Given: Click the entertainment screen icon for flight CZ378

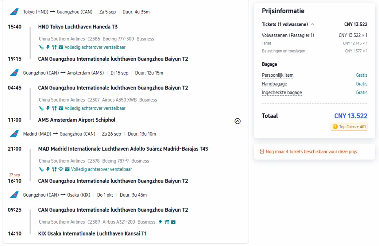Looking at the screenshot, I should click(67, 170).
